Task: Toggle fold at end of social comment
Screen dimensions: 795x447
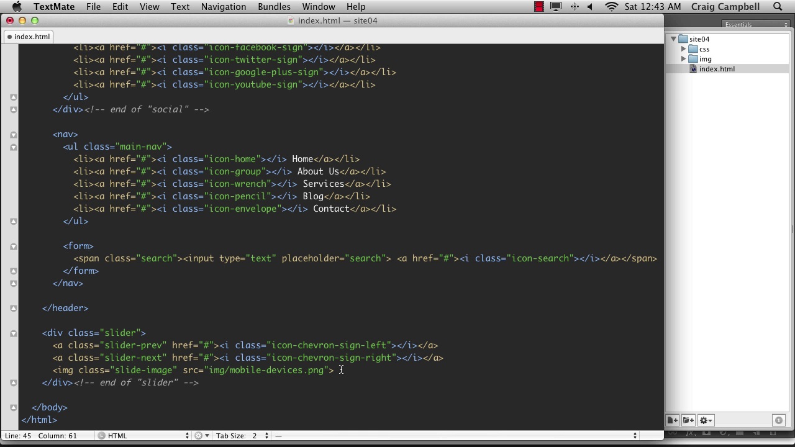Action: pyautogui.click(x=13, y=110)
